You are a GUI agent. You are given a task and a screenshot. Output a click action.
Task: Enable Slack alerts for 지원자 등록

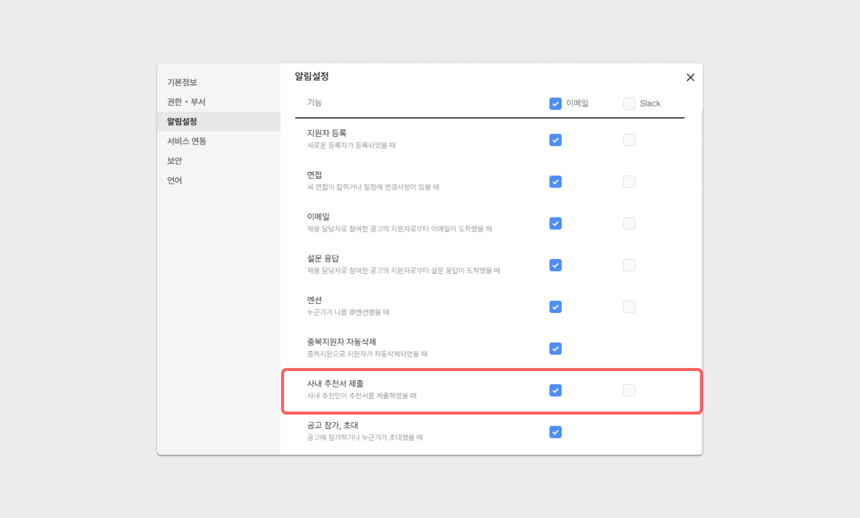pyautogui.click(x=629, y=140)
